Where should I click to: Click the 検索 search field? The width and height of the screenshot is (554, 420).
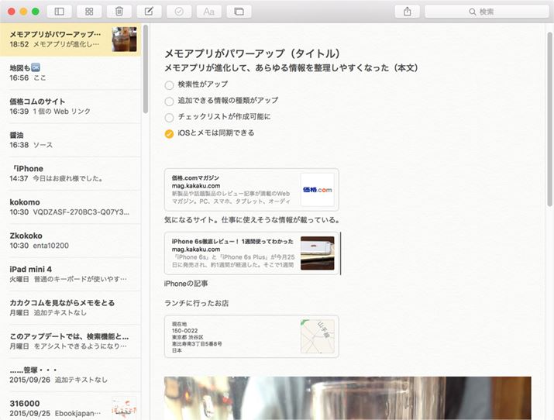(x=491, y=12)
